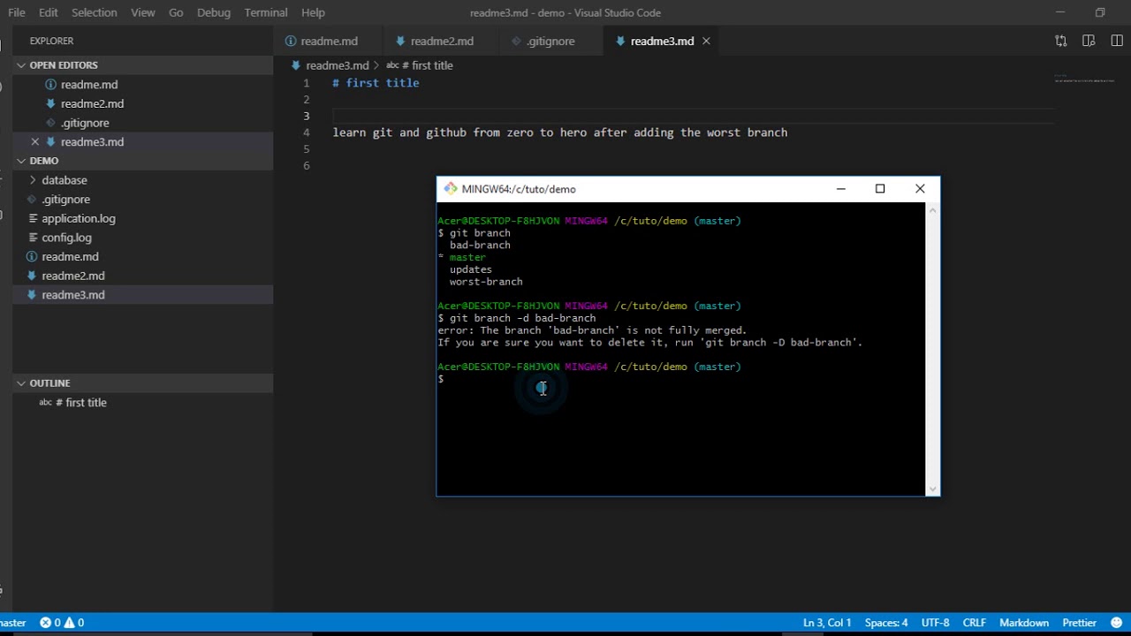The image size is (1131, 636).
Task: Click terminal scrollbar down arrow
Action: click(x=932, y=488)
